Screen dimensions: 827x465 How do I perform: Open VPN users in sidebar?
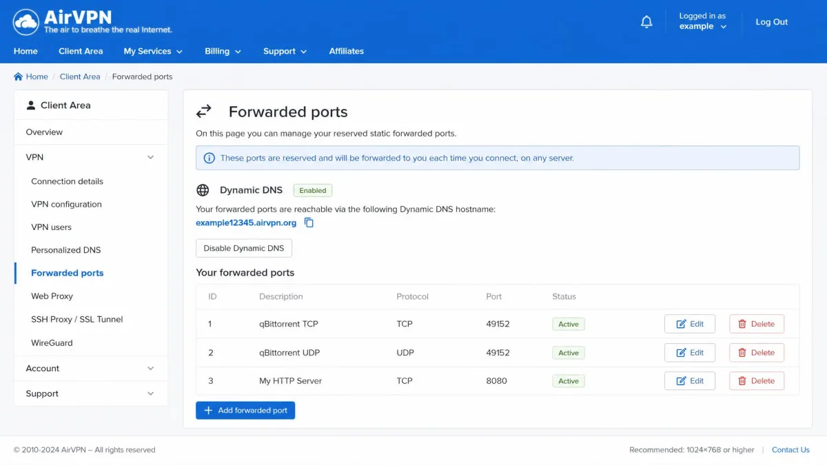click(51, 227)
